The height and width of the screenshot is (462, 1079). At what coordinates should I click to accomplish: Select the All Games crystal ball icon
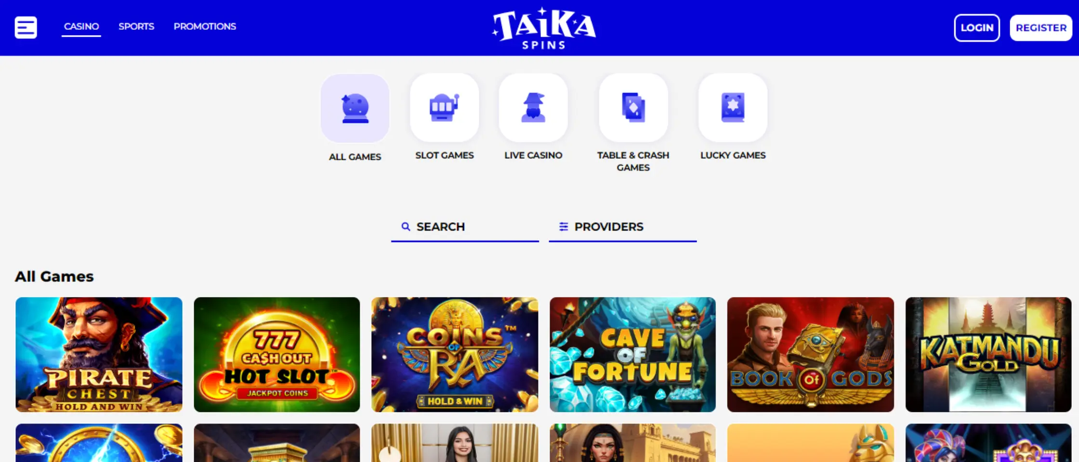[x=355, y=108]
